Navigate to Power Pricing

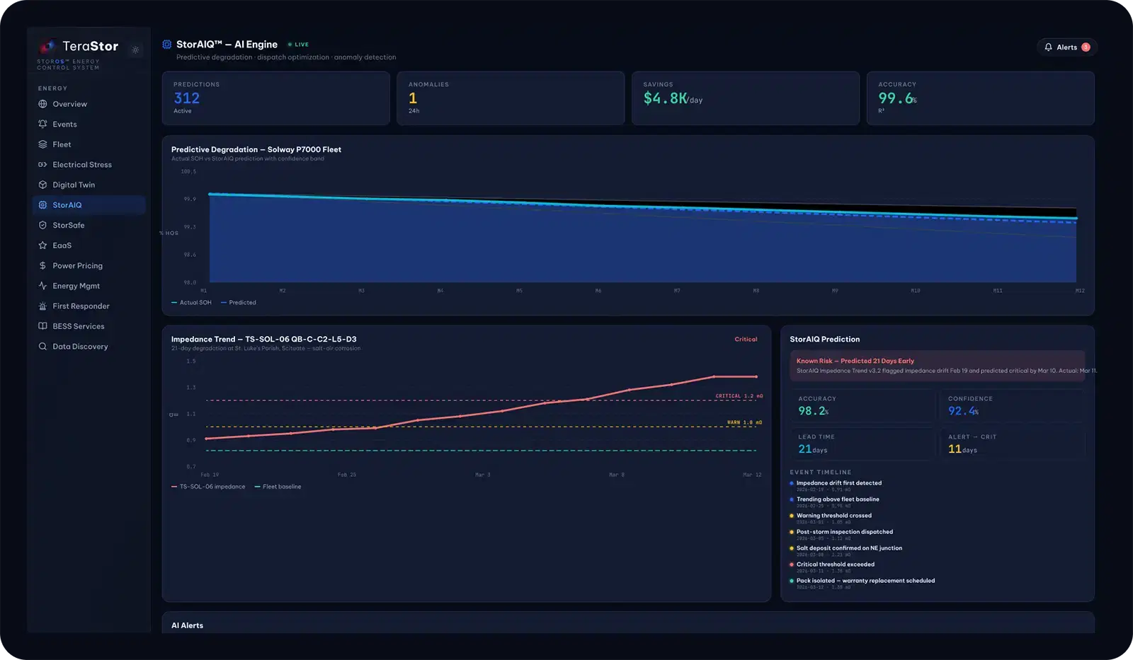click(x=89, y=266)
